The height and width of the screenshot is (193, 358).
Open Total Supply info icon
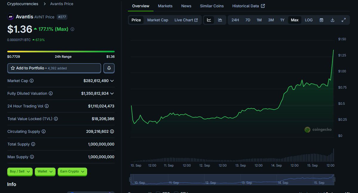tap(33, 144)
